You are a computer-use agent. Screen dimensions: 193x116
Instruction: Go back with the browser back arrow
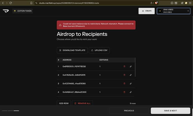pos(3,3)
